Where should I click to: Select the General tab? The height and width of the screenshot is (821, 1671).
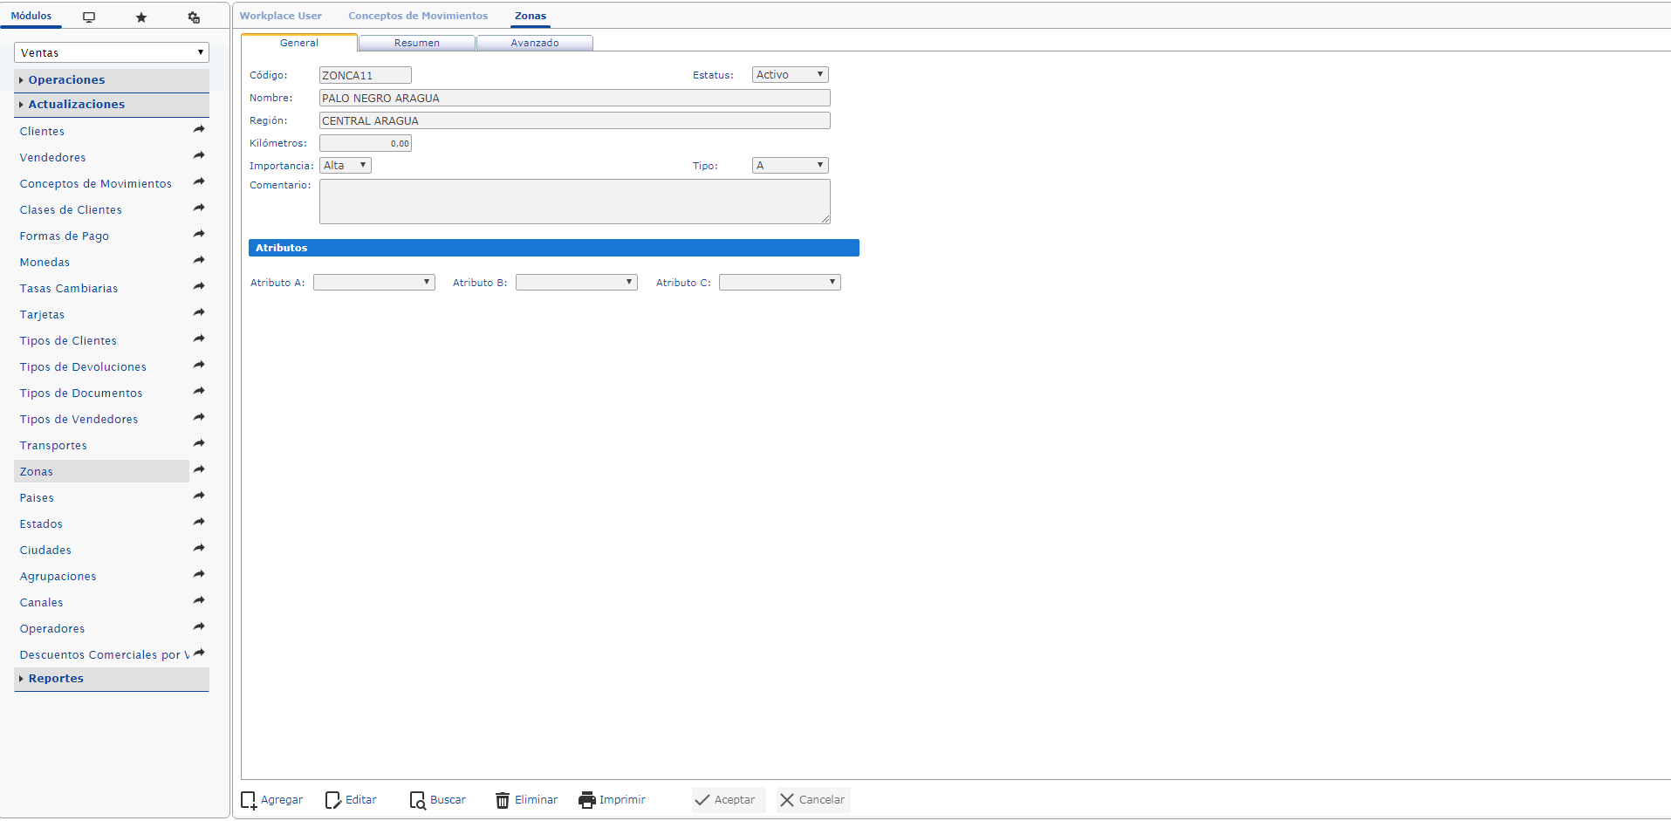click(x=299, y=43)
